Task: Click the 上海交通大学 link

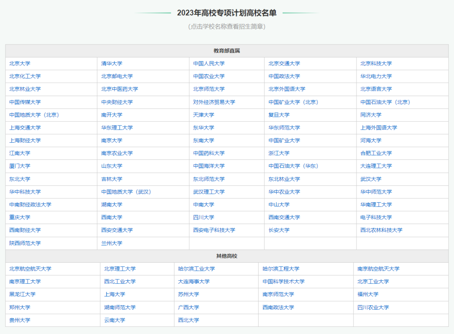Action: (25, 128)
